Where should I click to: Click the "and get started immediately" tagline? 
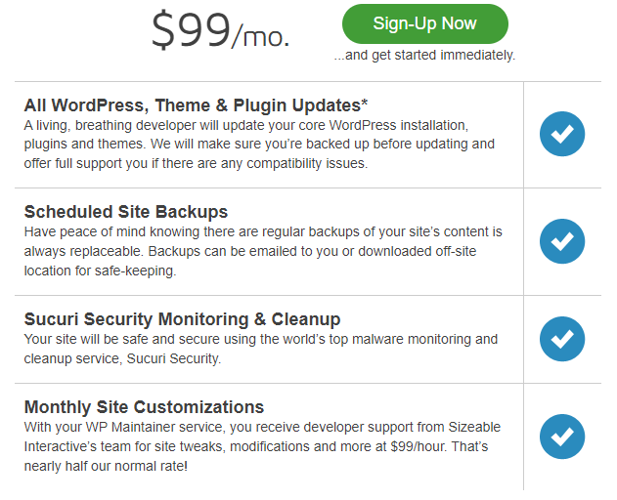(424, 56)
